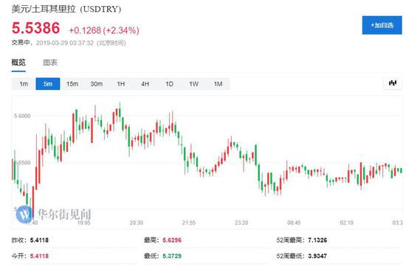Click the change value +0.1268 (+2.34%)
The image size is (406, 267).
click(x=104, y=30)
